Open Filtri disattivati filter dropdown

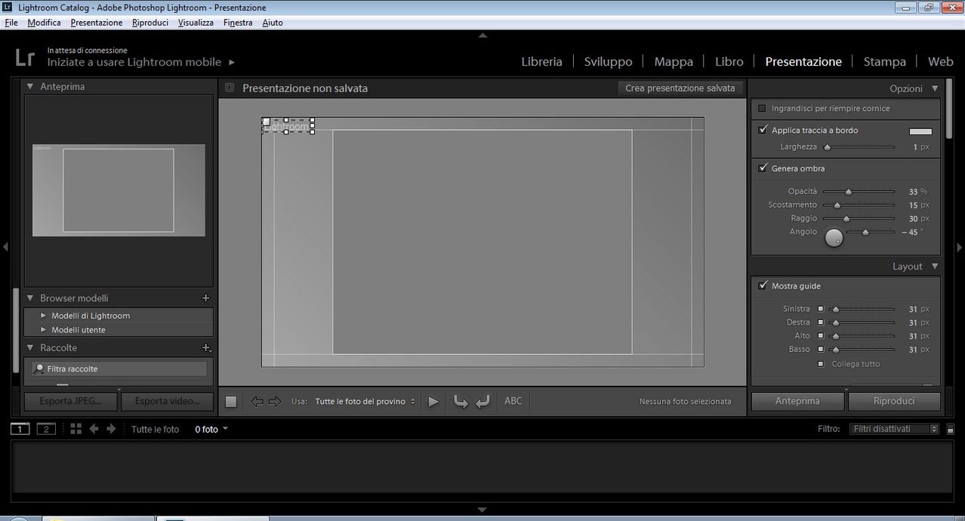click(x=895, y=429)
